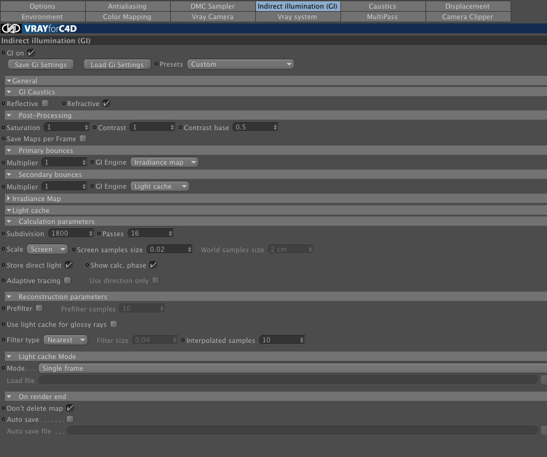Screen dimensions: 547x457
Task: Open Filter type dropdown showing Nearest
Action: (65, 340)
